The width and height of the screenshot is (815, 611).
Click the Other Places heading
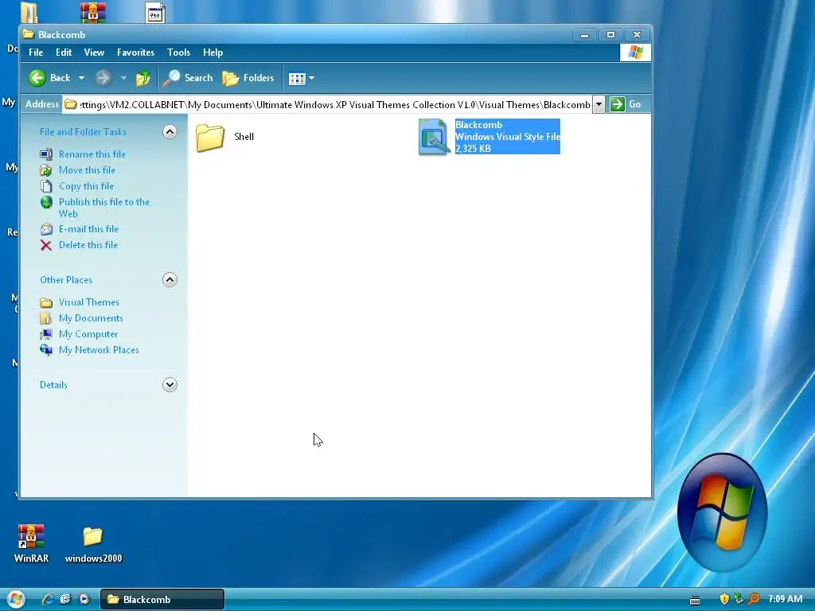pyautogui.click(x=66, y=280)
